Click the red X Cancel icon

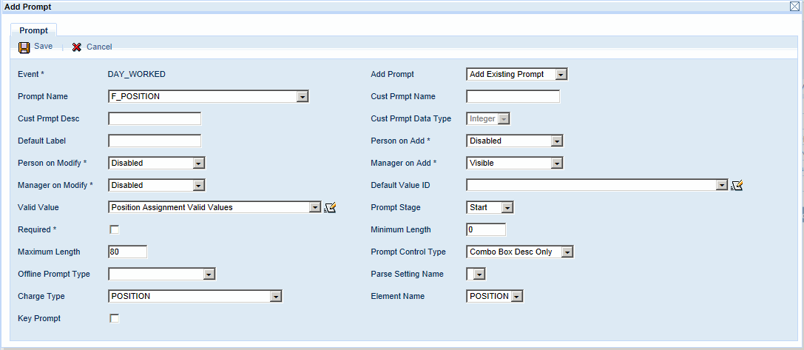tap(77, 47)
